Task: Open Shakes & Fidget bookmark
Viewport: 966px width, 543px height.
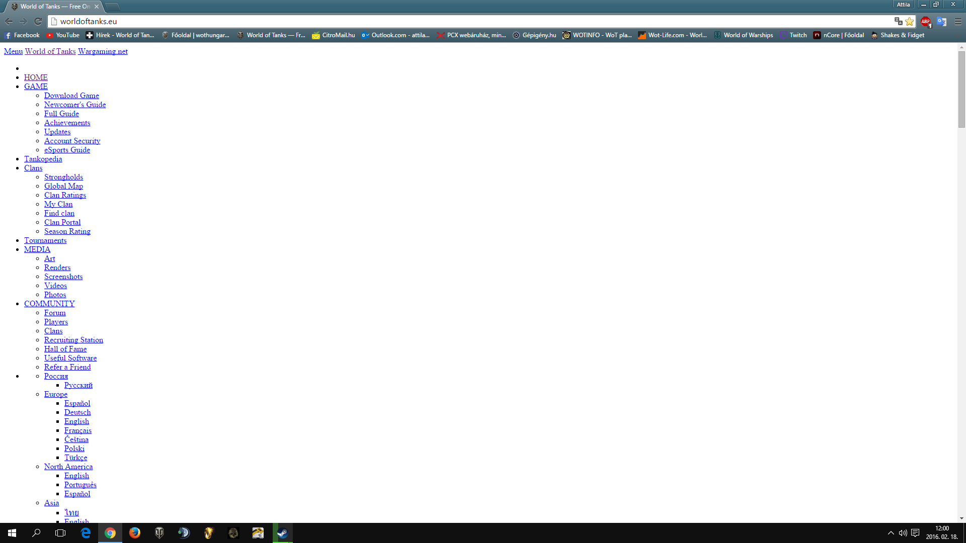Action: (898, 35)
